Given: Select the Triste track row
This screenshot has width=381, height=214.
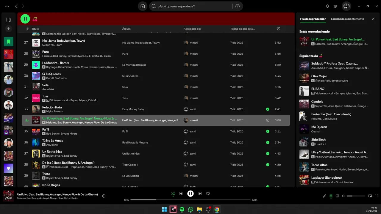Looking at the screenshot, I should (x=156, y=176).
